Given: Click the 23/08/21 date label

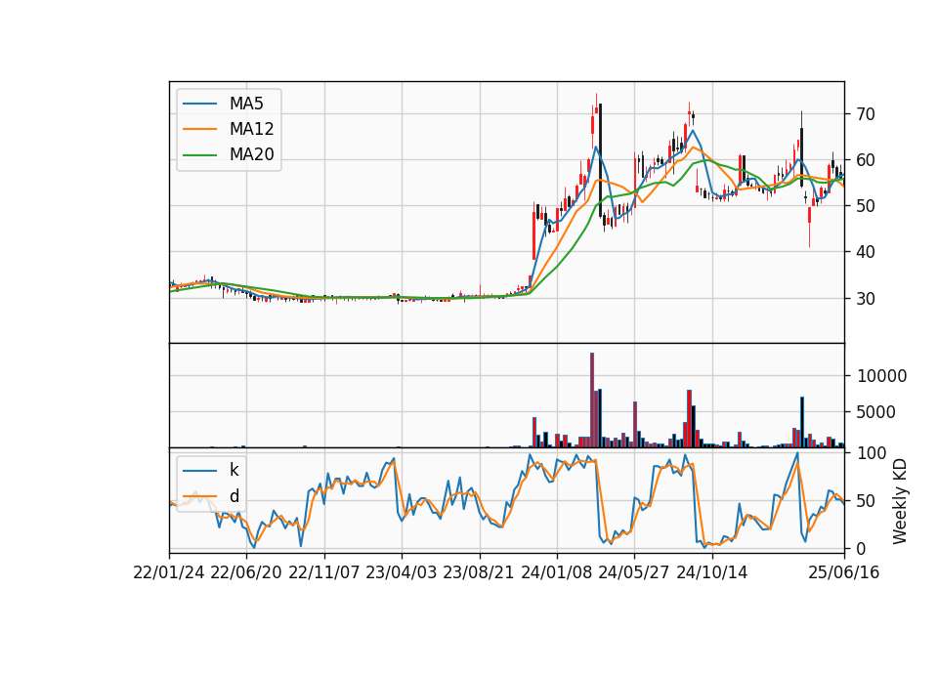Looking at the screenshot, I should pyautogui.click(x=479, y=573).
